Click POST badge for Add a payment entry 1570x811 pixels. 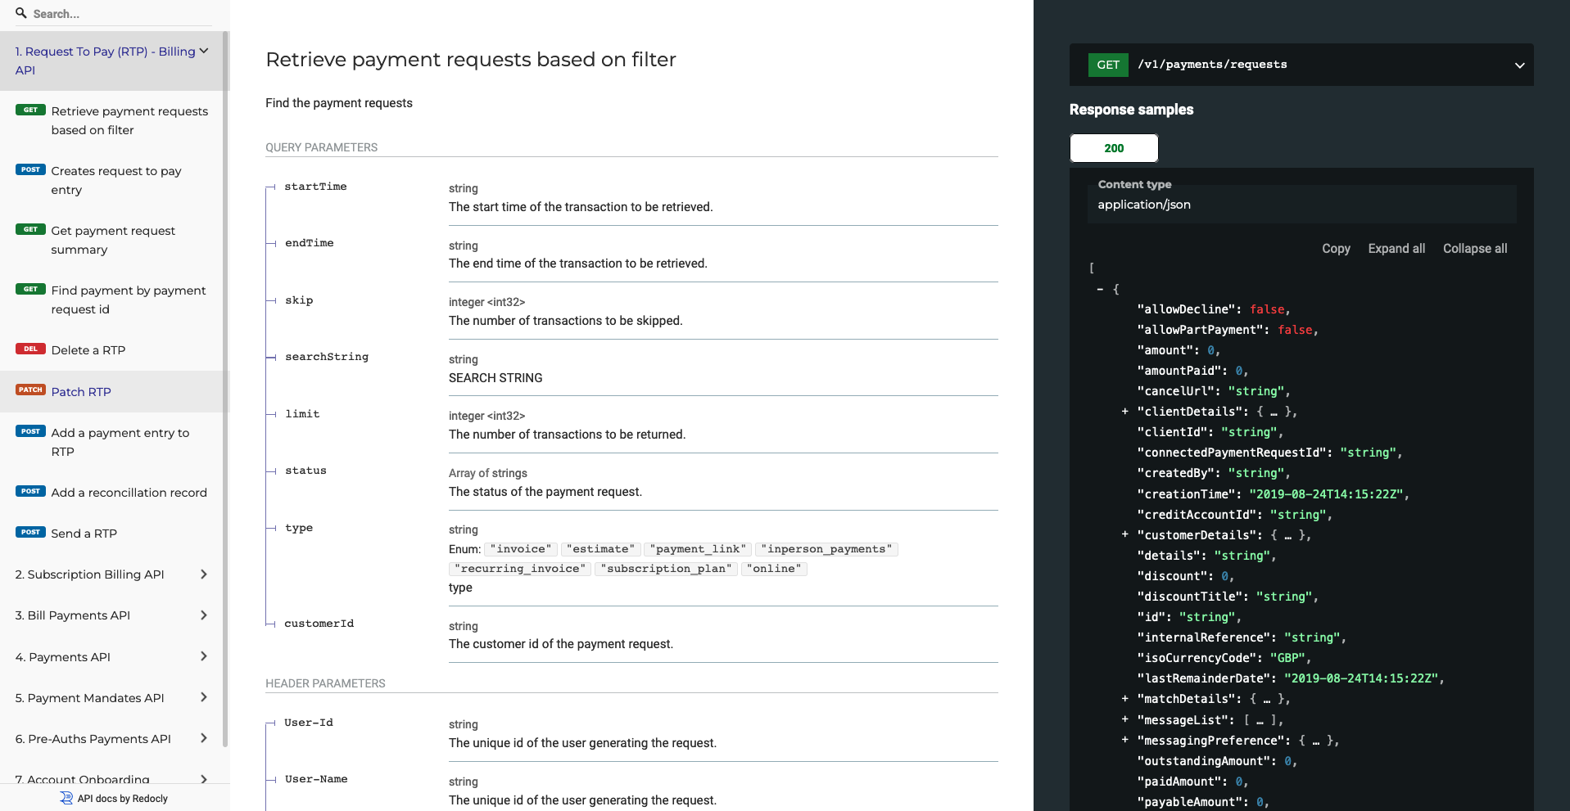pos(30,431)
